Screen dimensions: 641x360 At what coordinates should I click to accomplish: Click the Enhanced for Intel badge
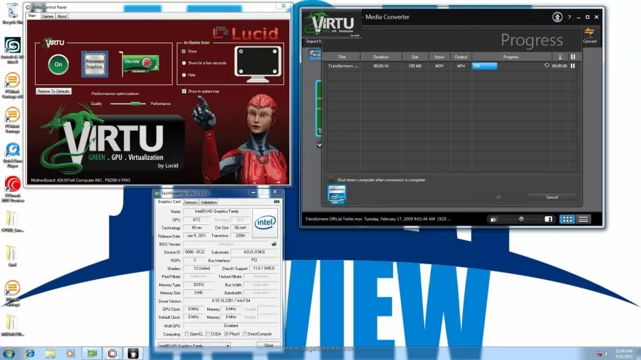coord(336,195)
